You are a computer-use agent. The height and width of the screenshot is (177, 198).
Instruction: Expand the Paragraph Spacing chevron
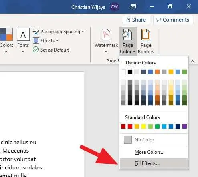click(x=83, y=31)
